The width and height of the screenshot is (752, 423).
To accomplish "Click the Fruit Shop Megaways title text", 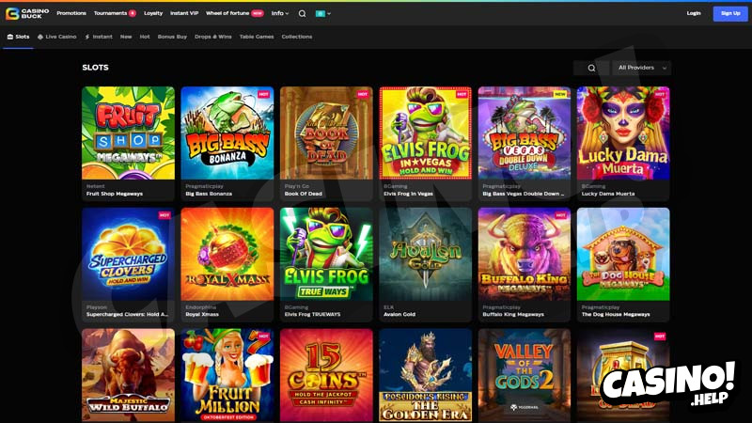I will (x=115, y=194).
